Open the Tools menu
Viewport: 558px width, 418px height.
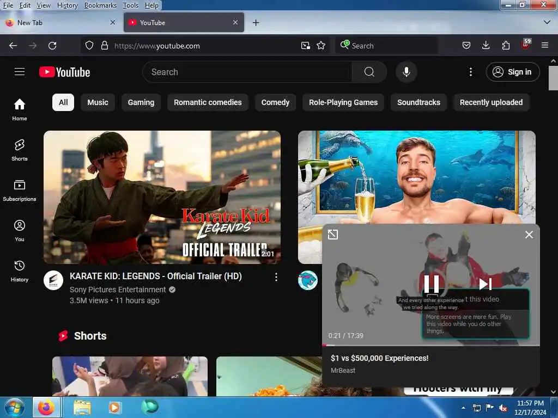(131, 5)
